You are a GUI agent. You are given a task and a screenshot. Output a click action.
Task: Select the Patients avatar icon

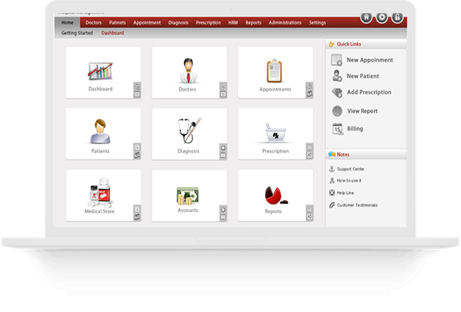click(x=100, y=132)
